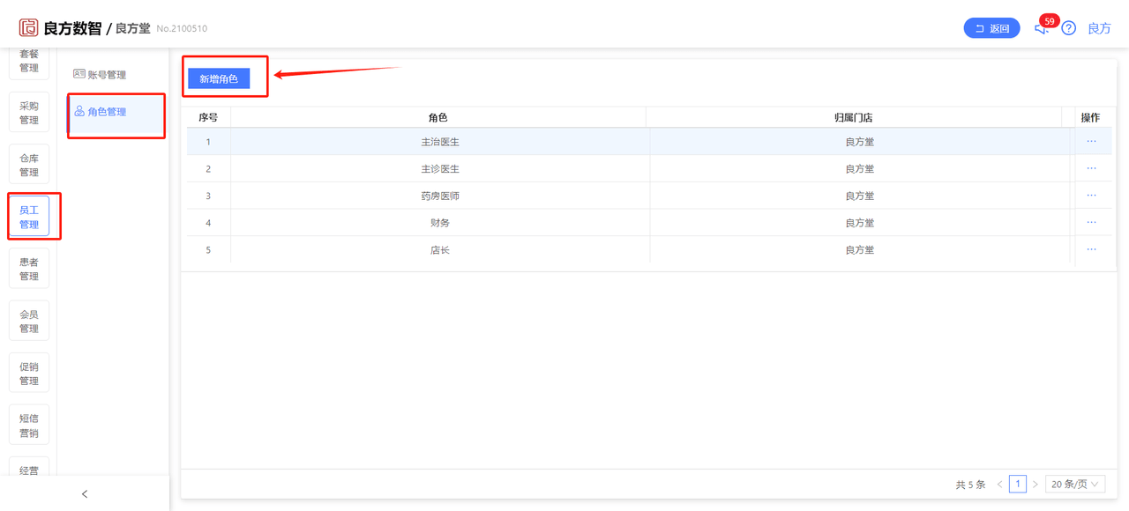1129x511 pixels.
Task: Click the 良方数智 logo icon
Action: (x=29, y=27)
